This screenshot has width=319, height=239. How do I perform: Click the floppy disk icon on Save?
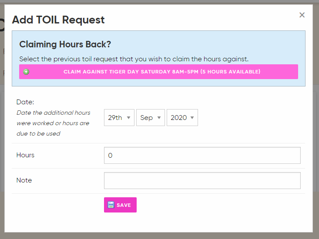tap(111, 205)
